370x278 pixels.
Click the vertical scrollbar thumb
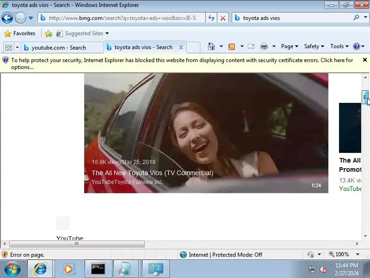tap(365, 97)
